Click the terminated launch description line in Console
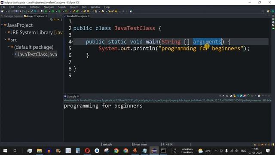Image resolution: width=275 pixels, height=155 pixels. pyautogui.click(x=167, y=100)
